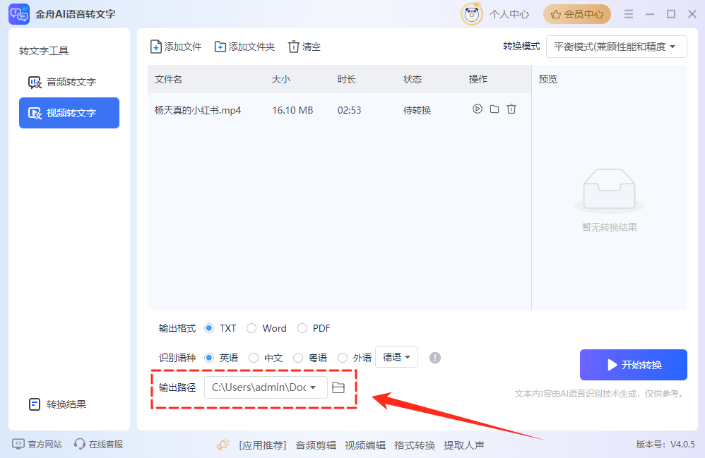Expand the 转换模式 mode dropdown

pyautogui.click(x=616, y=47)
